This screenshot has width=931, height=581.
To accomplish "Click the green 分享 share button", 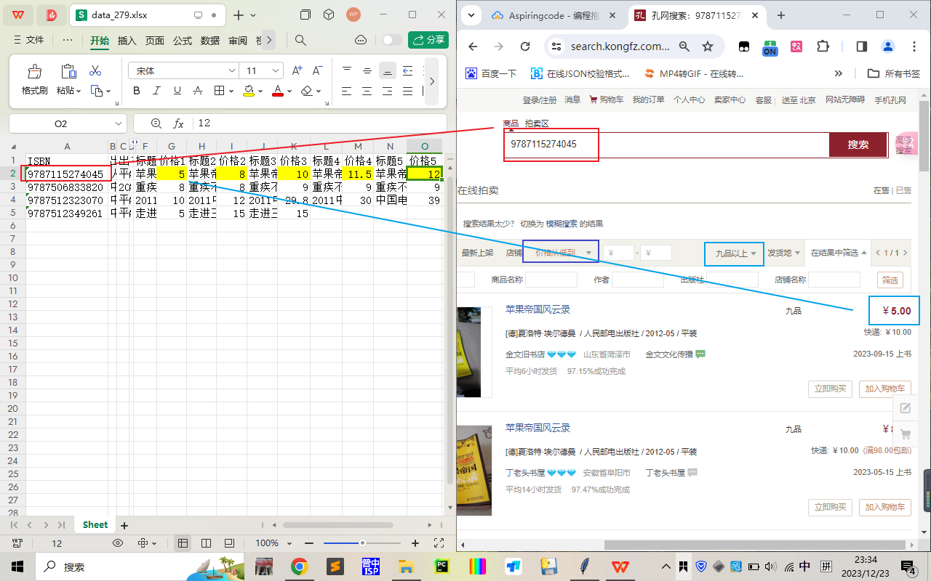I will [428, 40].
